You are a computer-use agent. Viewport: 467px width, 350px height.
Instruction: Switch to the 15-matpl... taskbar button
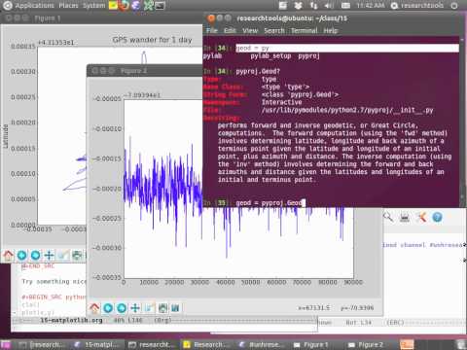pos(97,344)
